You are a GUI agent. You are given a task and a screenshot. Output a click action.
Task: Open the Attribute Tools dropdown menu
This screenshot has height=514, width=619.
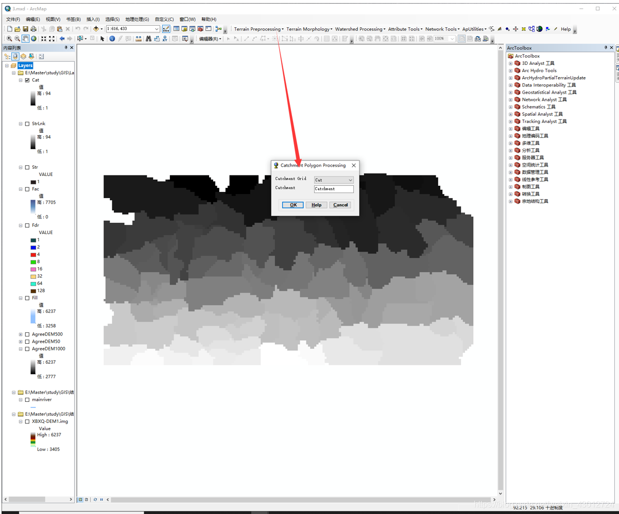point(405,29)
